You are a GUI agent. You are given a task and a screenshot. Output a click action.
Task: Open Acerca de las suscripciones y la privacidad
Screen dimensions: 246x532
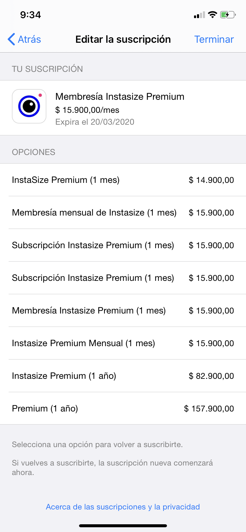click(123, 507)
